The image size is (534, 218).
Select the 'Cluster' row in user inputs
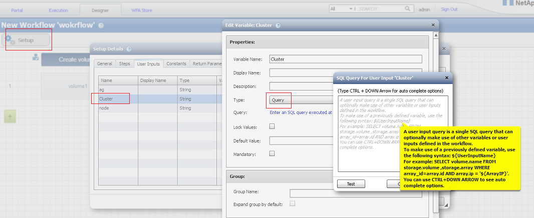[160, 99]
